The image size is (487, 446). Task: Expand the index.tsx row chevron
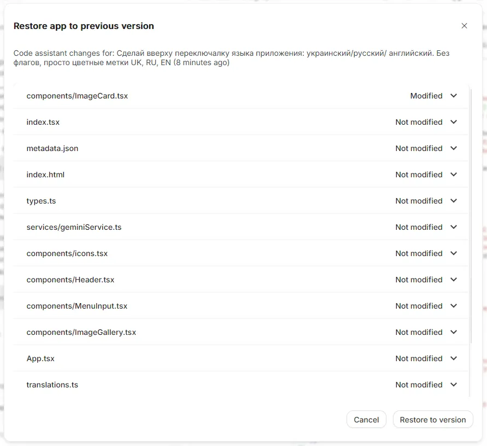click(x=454, y=122)
